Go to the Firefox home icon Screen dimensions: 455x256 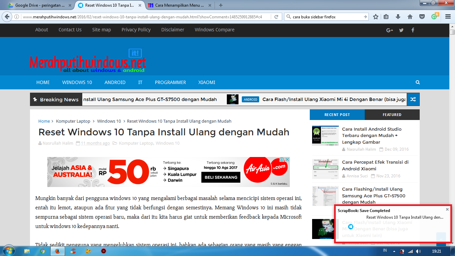410,17
